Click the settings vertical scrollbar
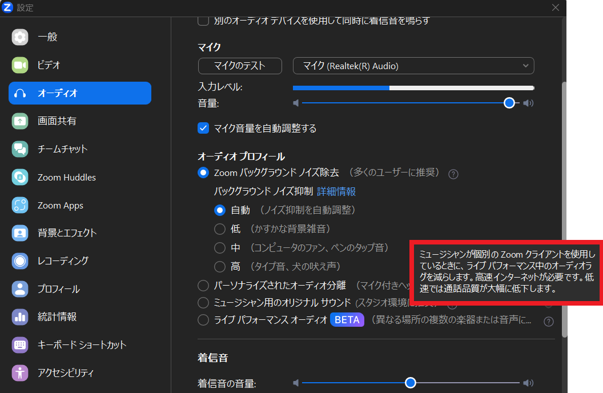This screenshot has height=393, width=603. (x=564, y=210)
